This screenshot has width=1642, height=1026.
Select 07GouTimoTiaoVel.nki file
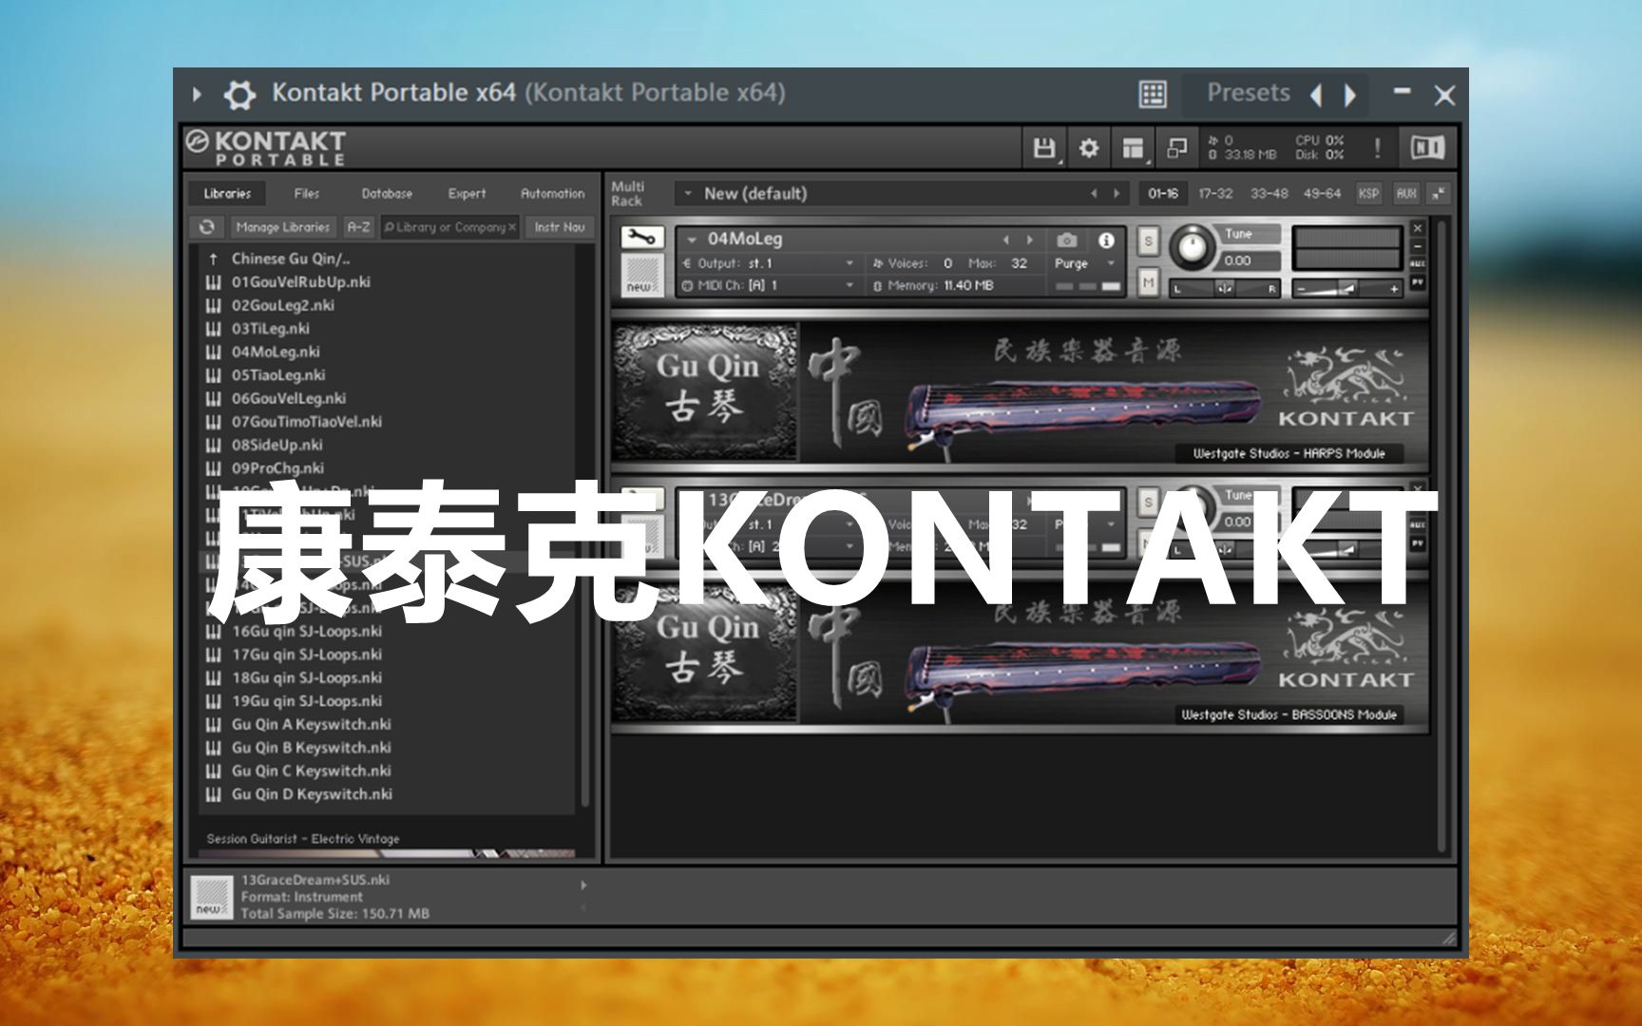(306, 422)
